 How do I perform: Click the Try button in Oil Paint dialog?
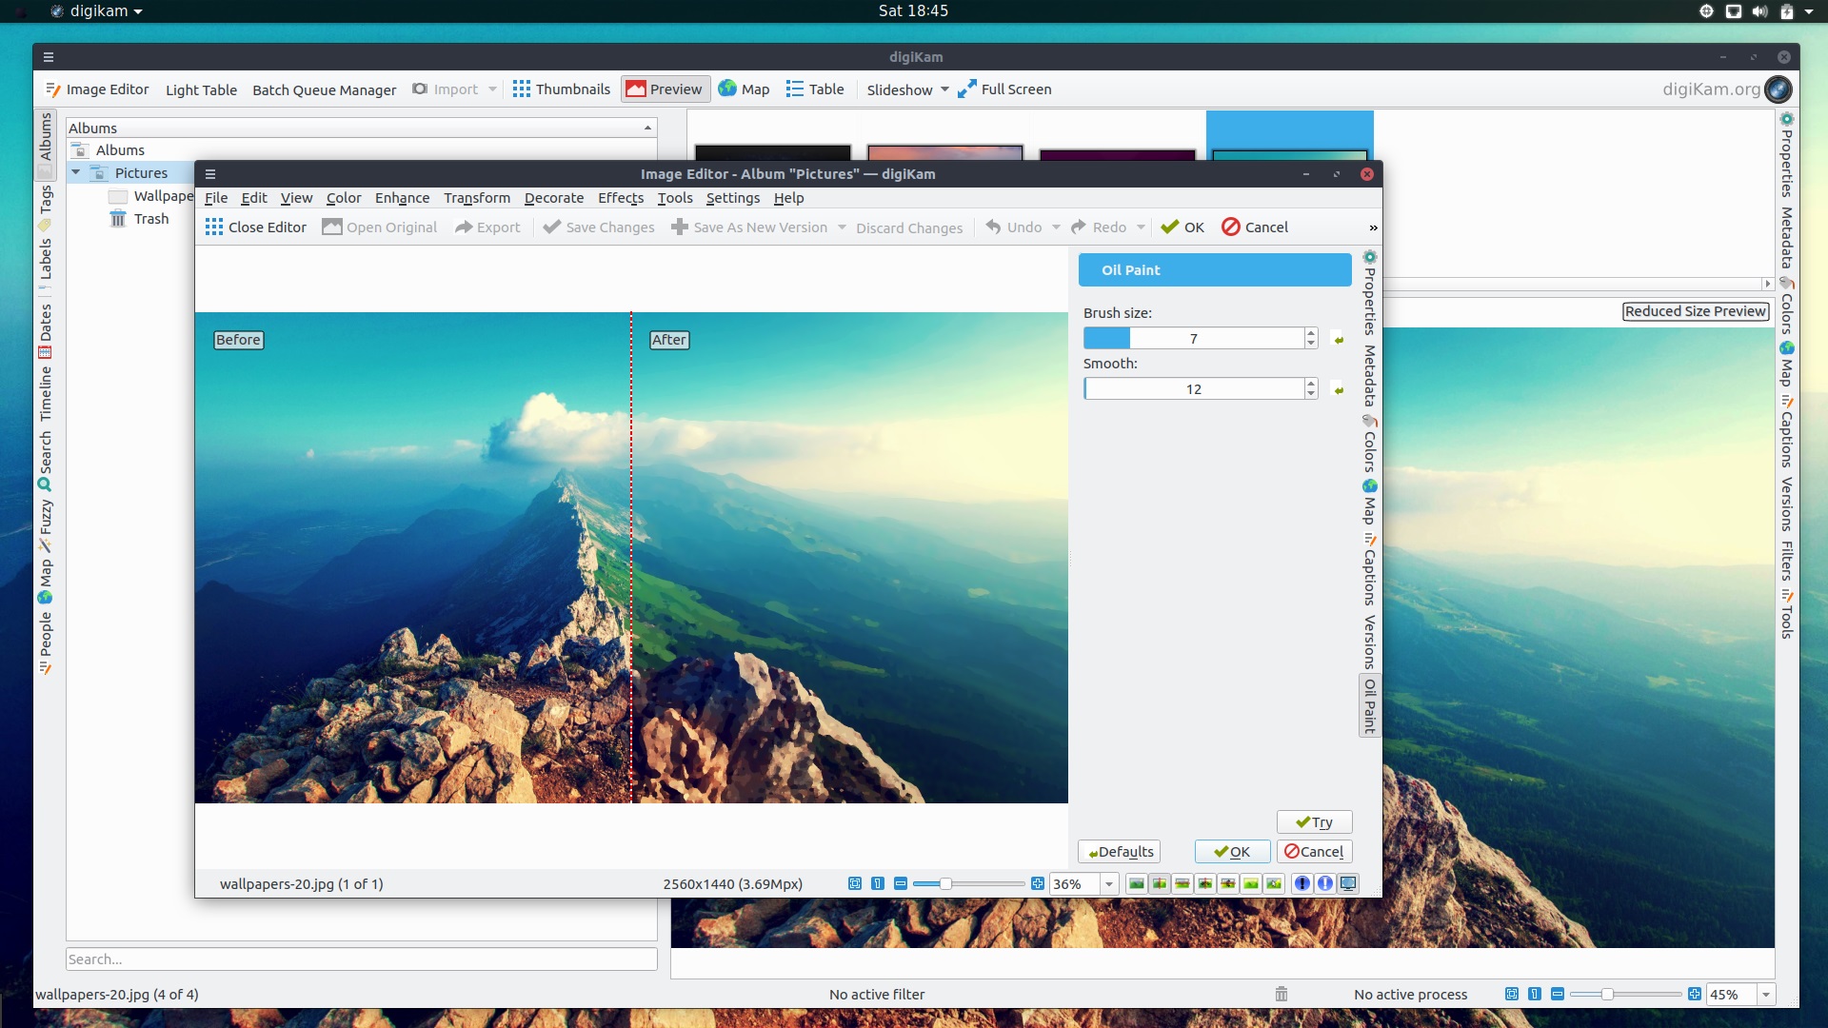click(1314, 821)
